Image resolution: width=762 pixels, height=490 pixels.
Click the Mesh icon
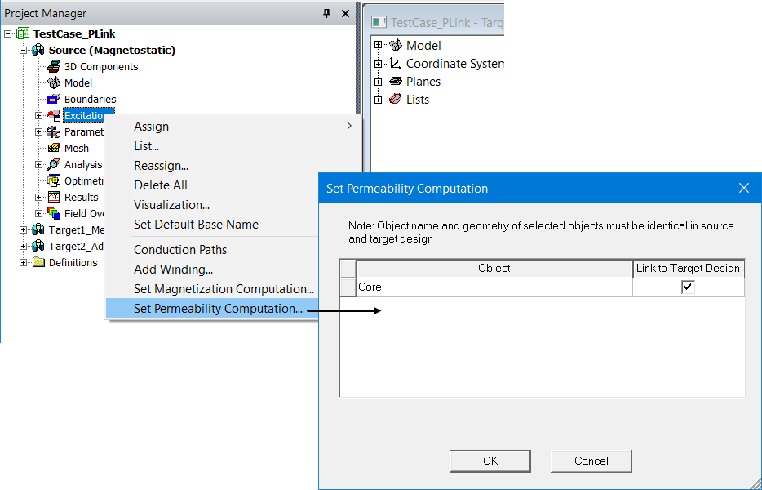(x=54, y=148)
